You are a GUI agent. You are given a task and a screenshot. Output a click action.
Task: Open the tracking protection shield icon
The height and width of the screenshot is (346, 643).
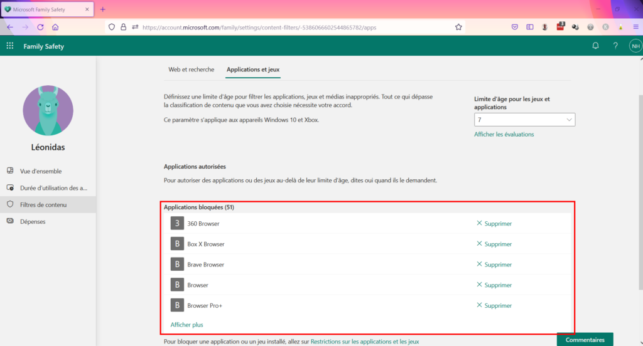pyautogui.click(x=112, y=27)
